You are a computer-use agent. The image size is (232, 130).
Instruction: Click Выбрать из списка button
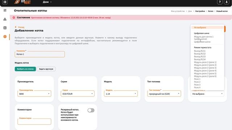[x=25, y=69]
